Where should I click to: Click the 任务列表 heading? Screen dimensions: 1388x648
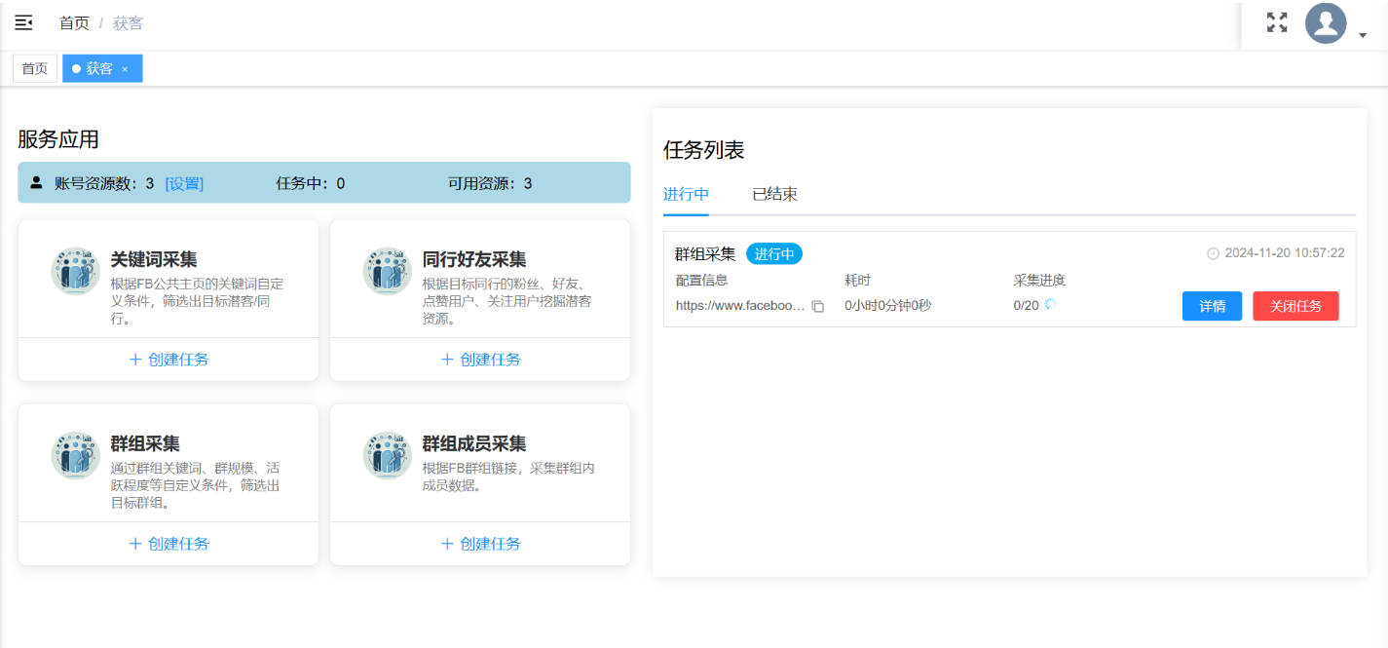point(704,150)
